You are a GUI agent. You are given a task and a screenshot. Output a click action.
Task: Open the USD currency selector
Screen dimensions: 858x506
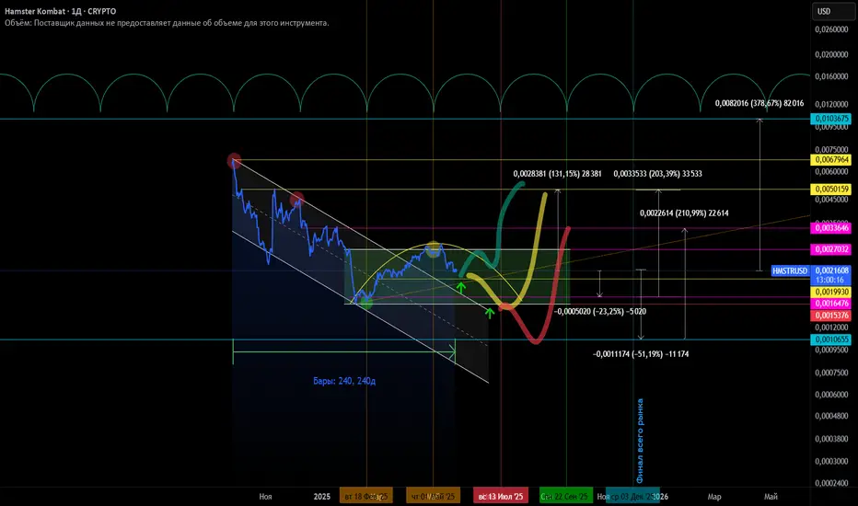[x=832, y=11]
